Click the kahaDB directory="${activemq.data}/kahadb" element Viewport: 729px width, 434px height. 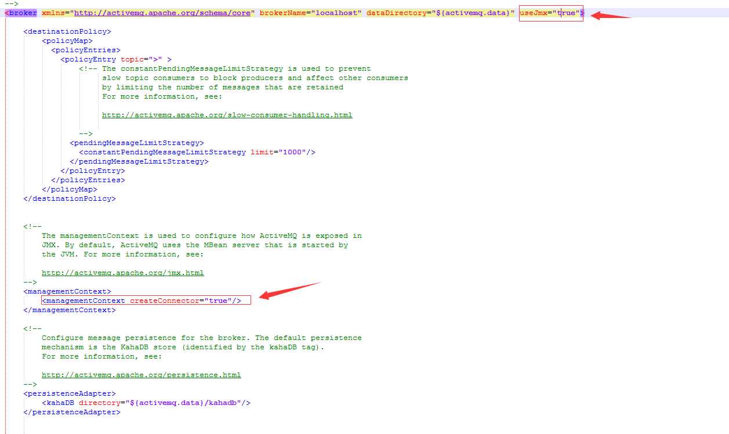[x=146, y=403]
